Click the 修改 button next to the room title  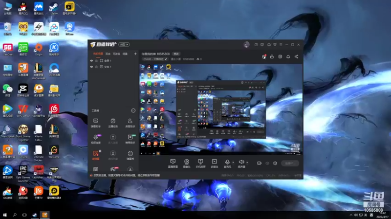pos(176,54)
